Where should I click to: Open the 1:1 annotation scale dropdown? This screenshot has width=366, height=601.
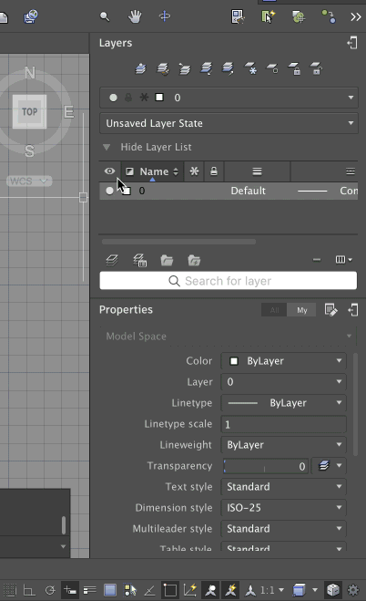point(272,590)
